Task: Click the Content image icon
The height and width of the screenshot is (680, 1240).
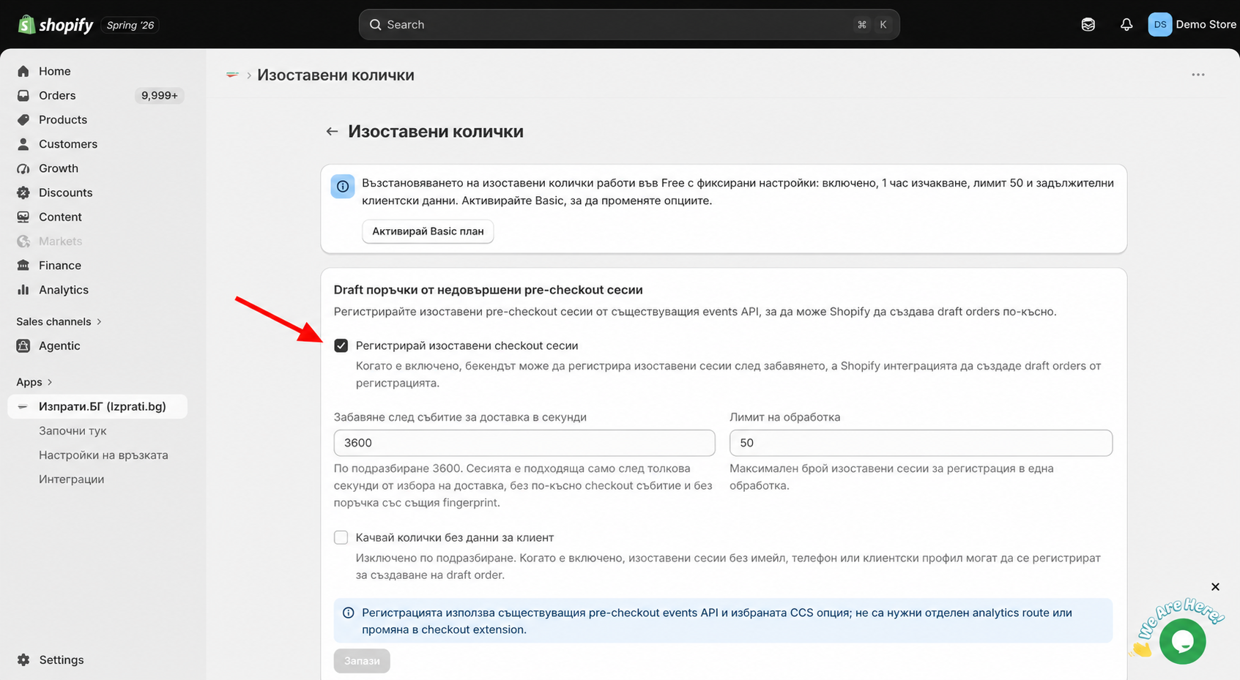Action: pyautogui.click(x=23, y=217)
